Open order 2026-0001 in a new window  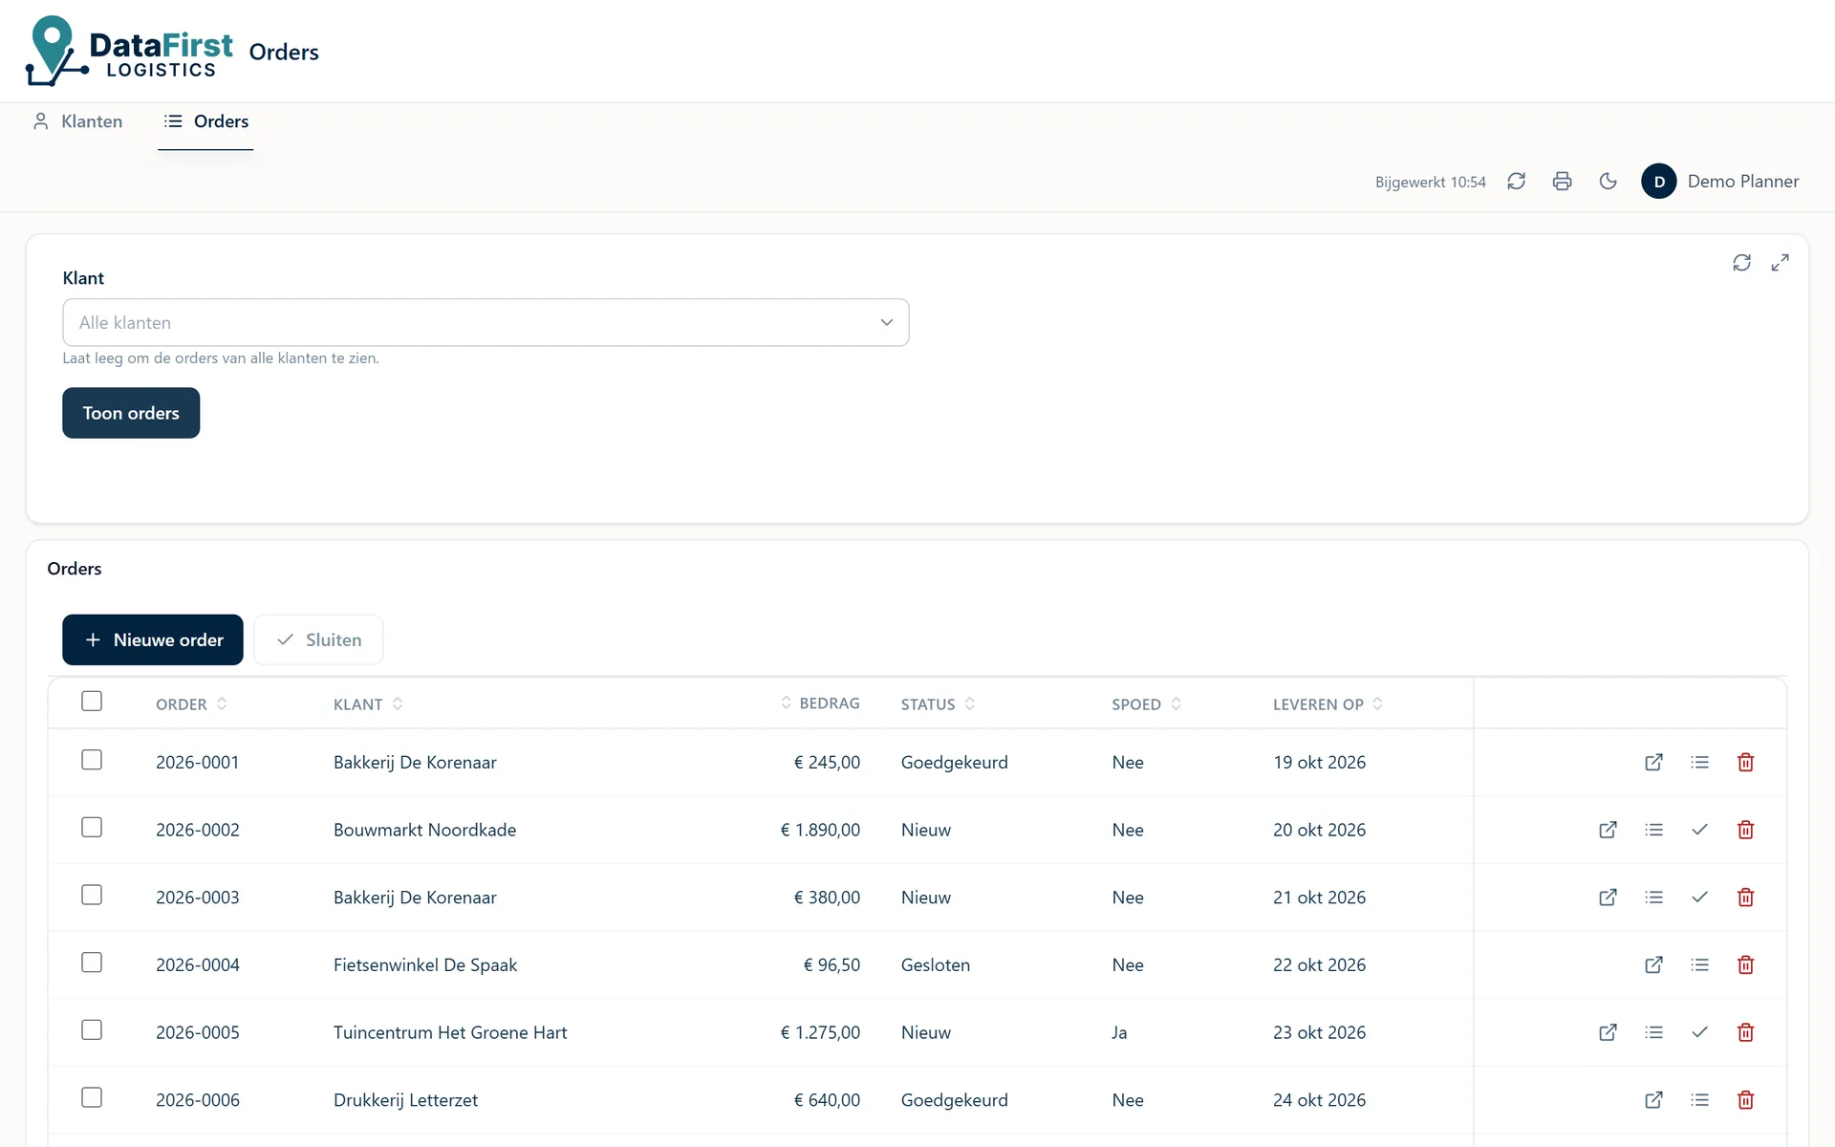[x=1653, y=763]
